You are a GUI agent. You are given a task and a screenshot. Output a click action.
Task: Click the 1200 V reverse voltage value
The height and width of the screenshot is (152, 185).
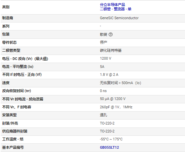click(106, 59)
